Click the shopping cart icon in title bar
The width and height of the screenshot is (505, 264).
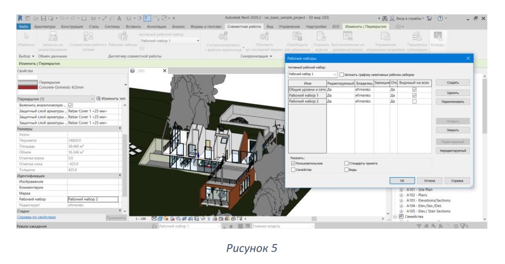point(429,18)
